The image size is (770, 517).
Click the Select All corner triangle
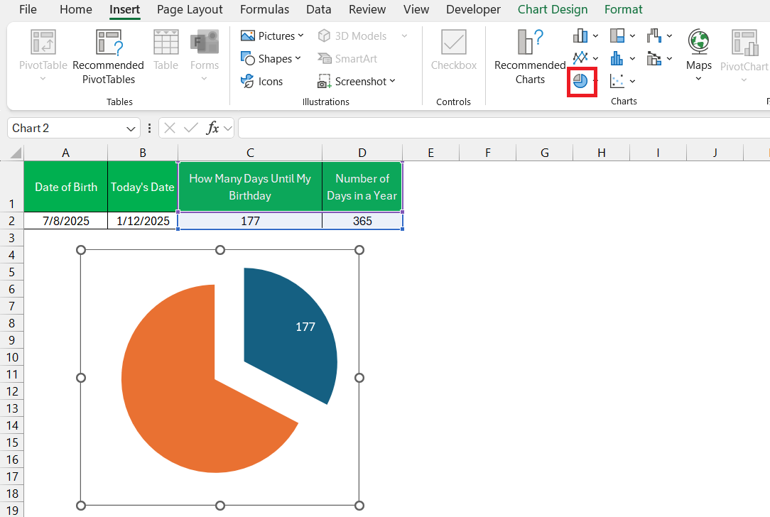[x=16, y=153]
